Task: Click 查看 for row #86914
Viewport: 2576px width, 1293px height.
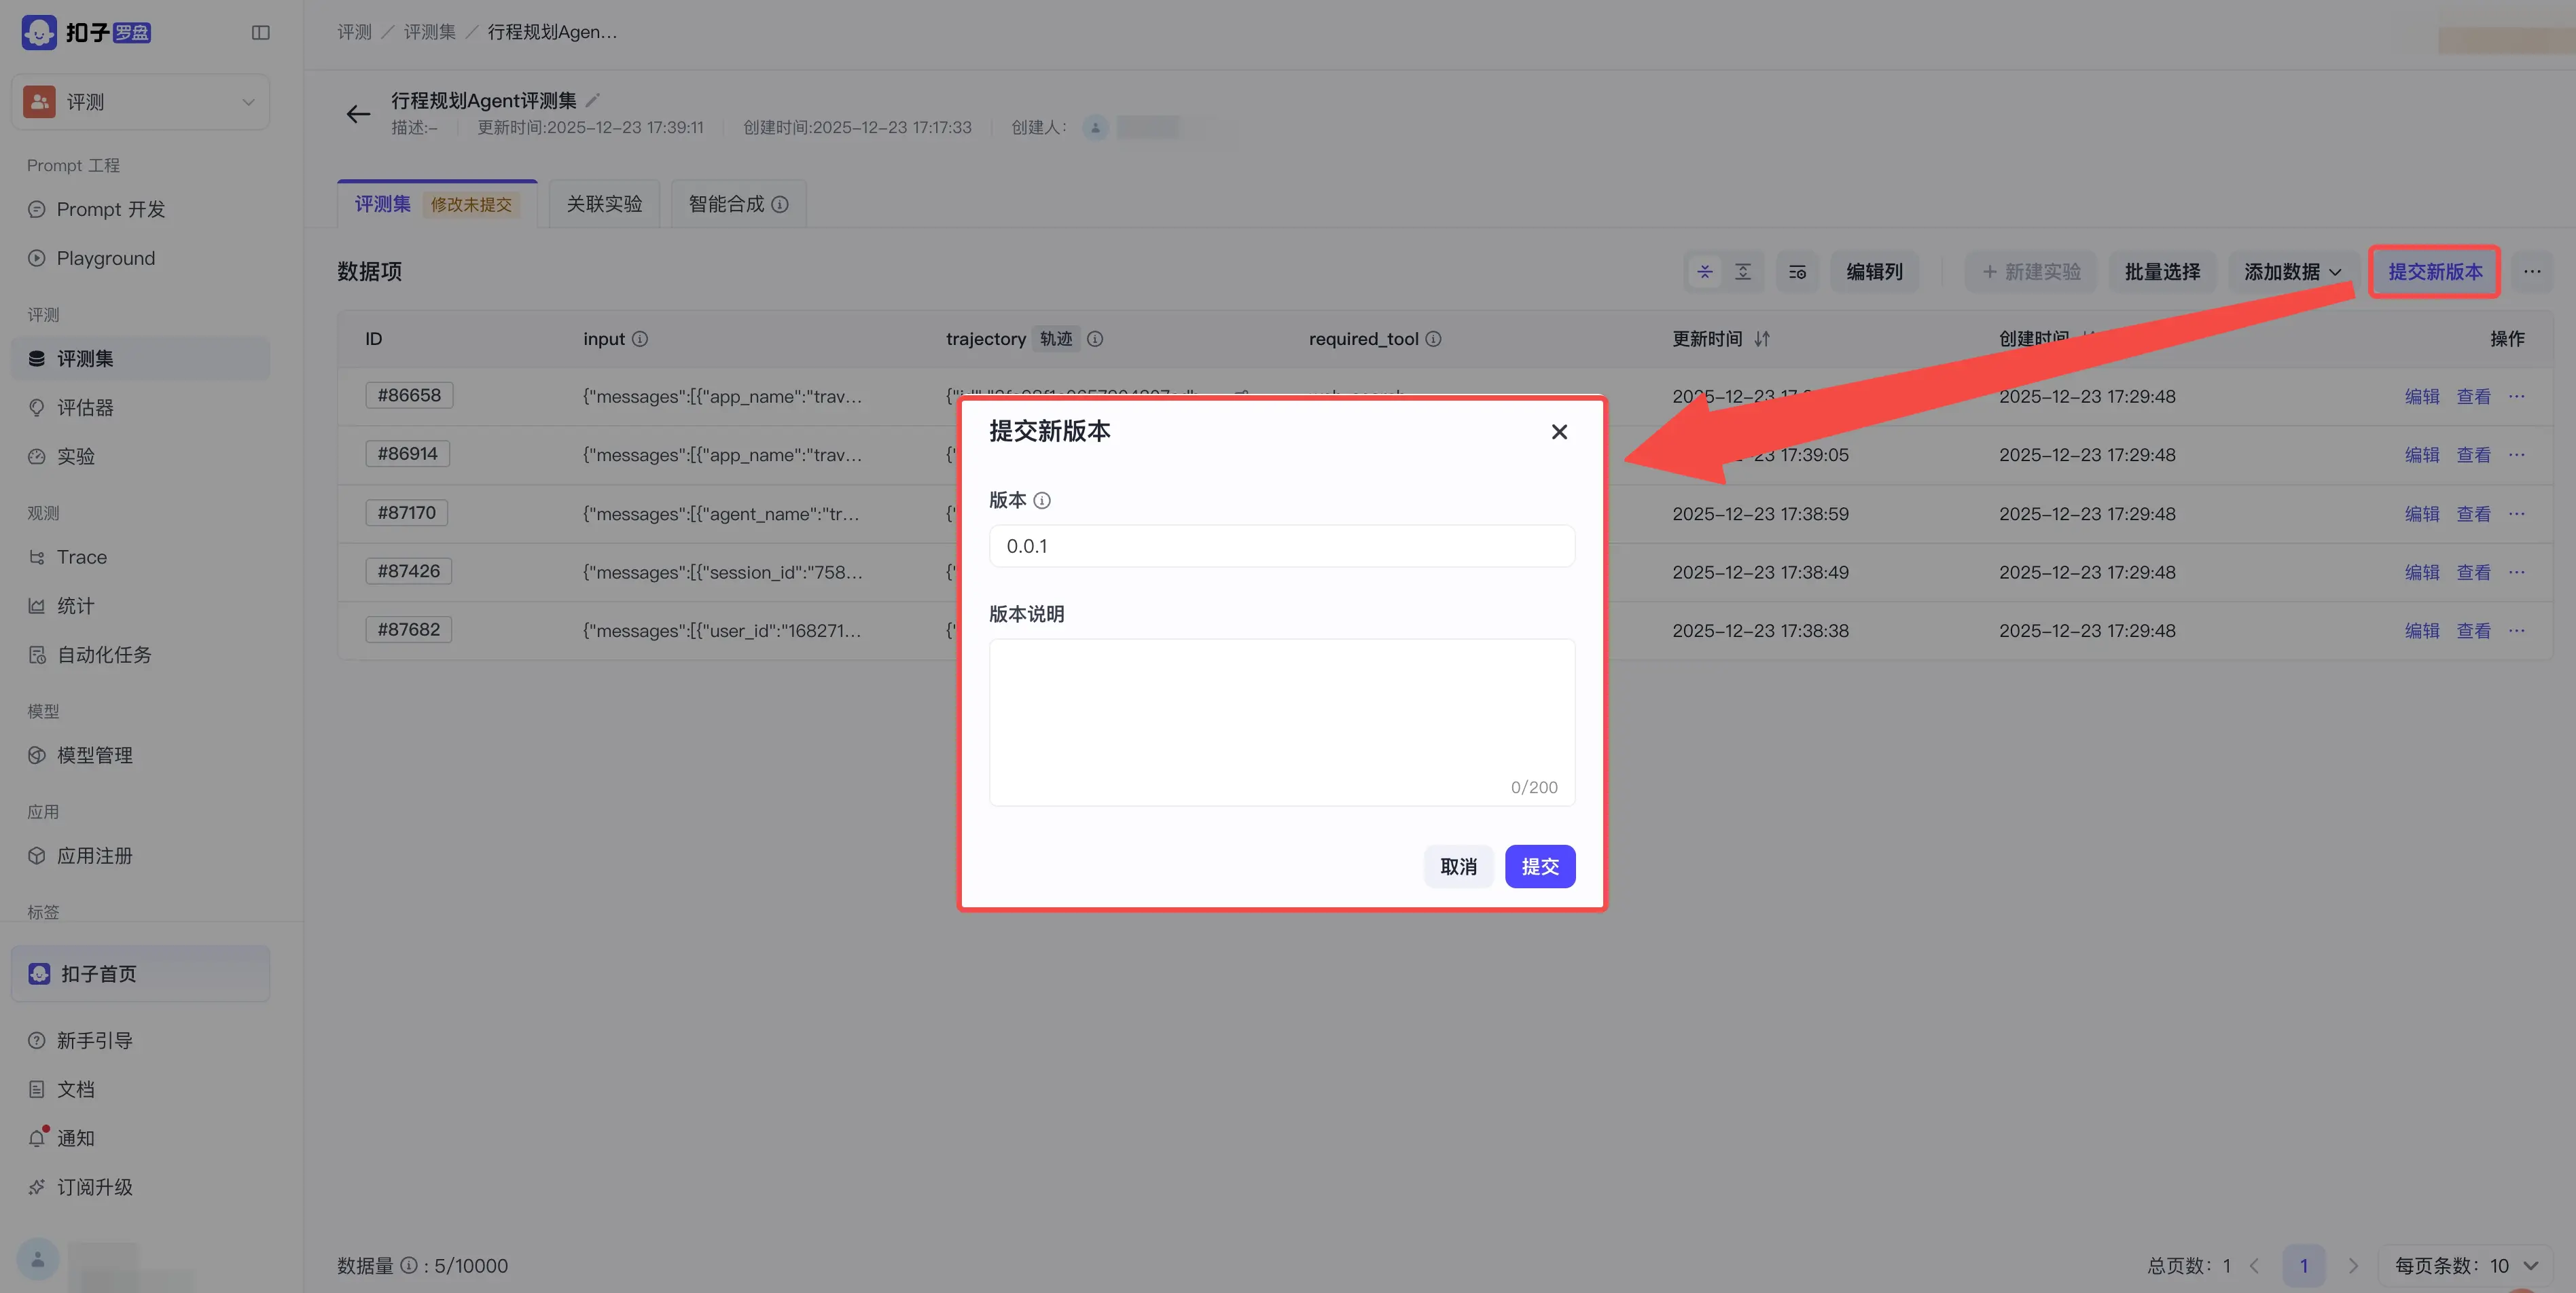Action: click(x=2474, y=455)
